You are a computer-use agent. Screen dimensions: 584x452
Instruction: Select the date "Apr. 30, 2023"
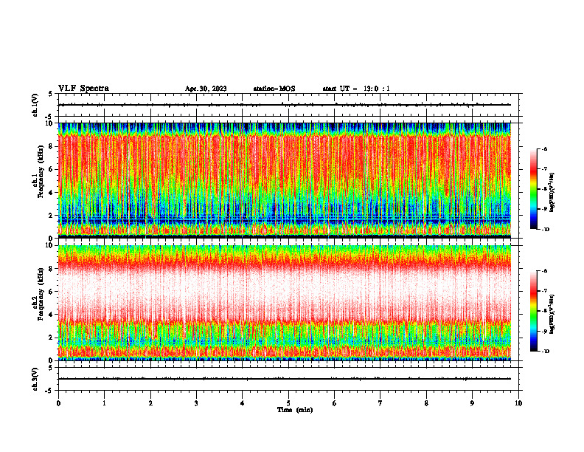click(x=206, y=89)
